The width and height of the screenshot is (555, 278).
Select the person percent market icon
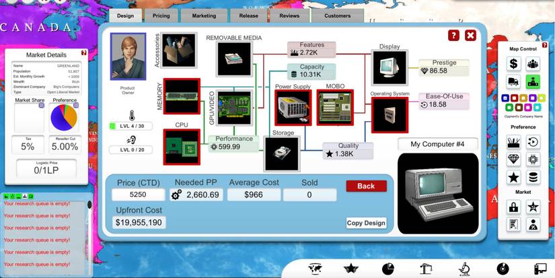coord(533,225)
